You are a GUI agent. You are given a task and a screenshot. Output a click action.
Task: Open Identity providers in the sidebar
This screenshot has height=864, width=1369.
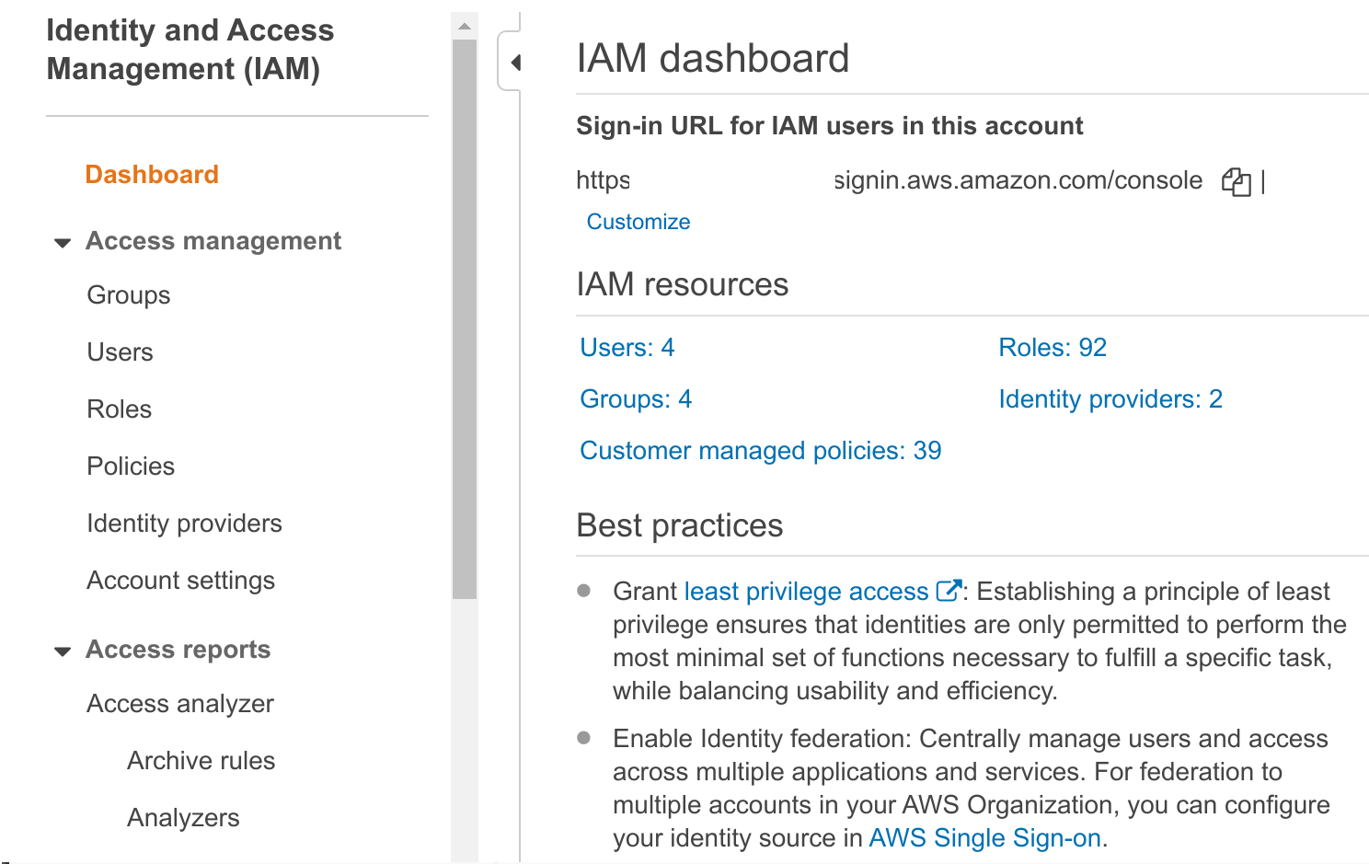click(x=184, y=524)
